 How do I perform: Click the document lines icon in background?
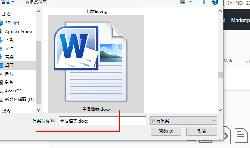click(241, 136)
